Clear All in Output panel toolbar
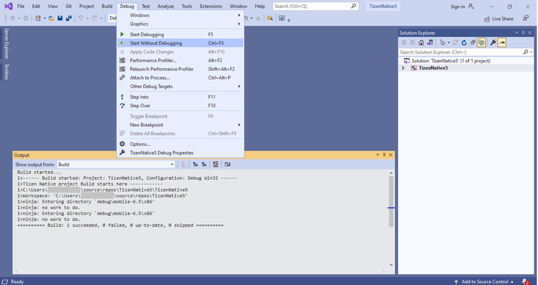Image resolution: width=538 pixels, height=285 pixels. [x=215, y=165]
